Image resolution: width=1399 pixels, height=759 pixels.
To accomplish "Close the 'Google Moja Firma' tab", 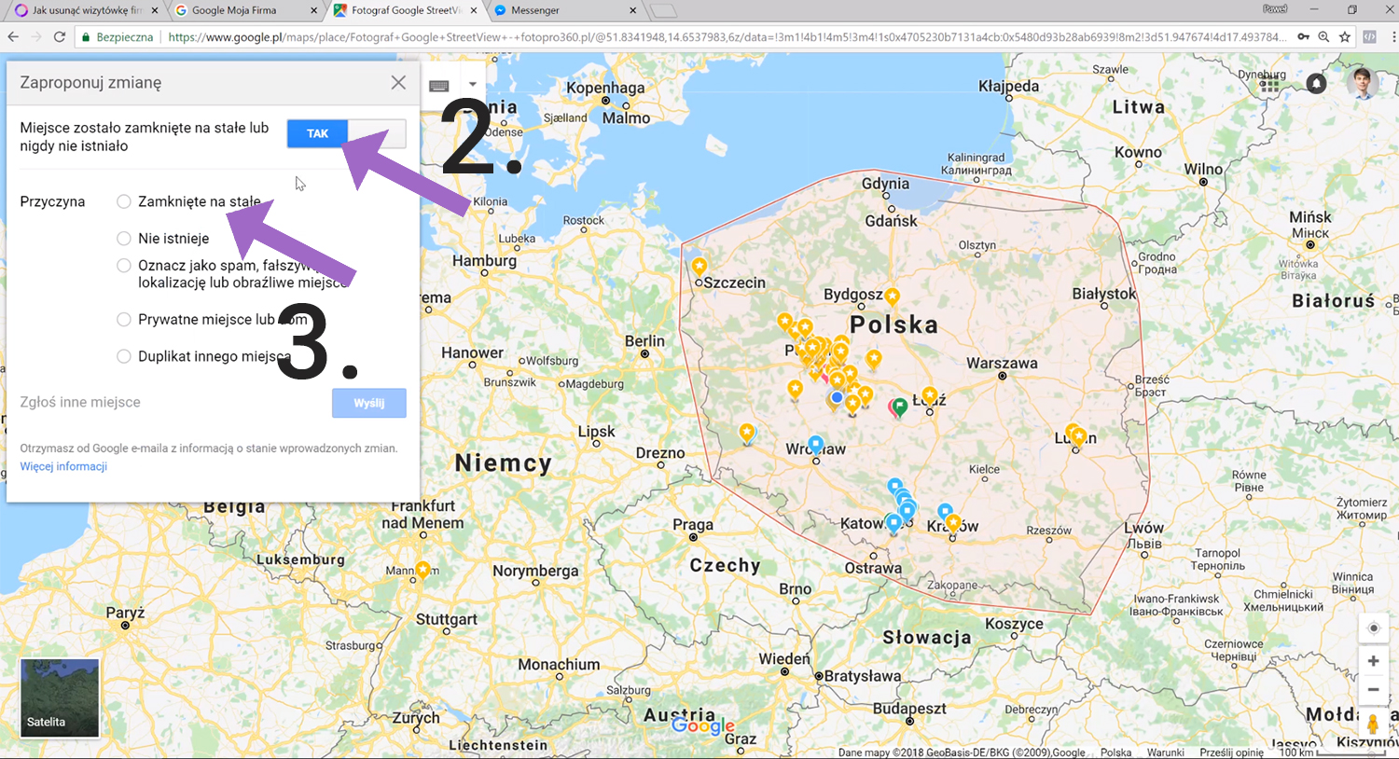I will click(313, 10).
